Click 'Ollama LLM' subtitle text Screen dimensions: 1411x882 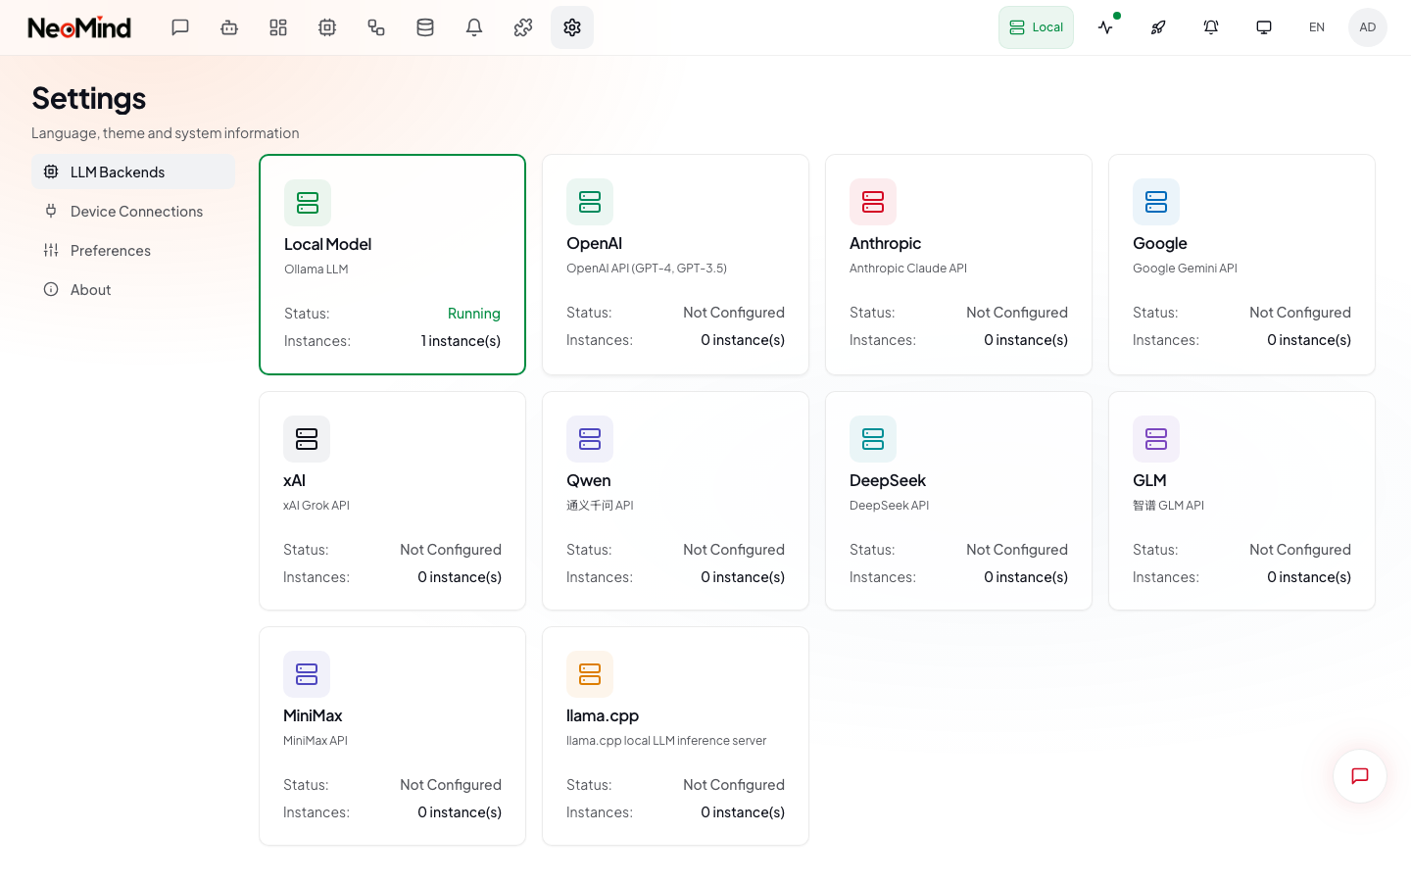316,269
